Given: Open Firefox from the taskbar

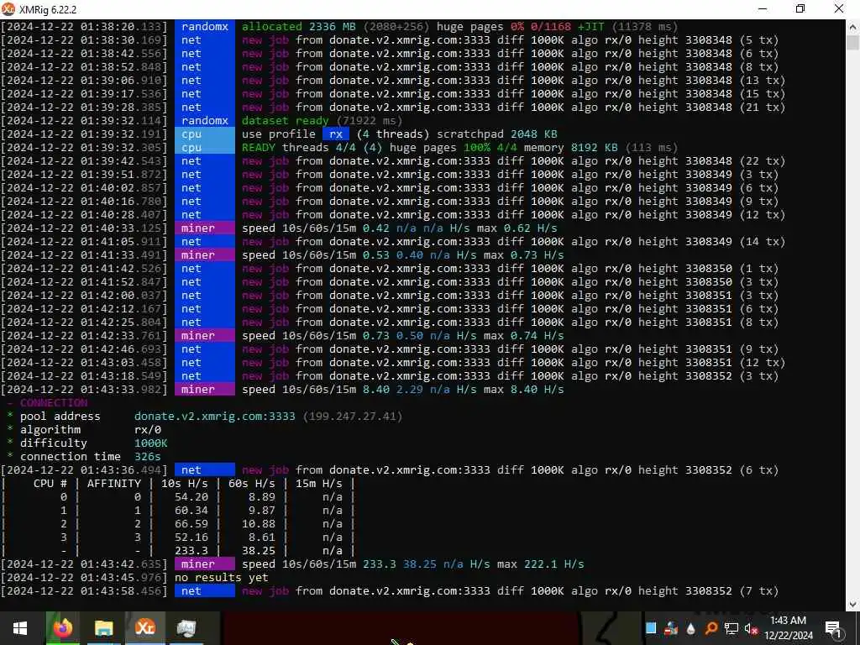Looking at the screenshot, I should coord(62,628).
